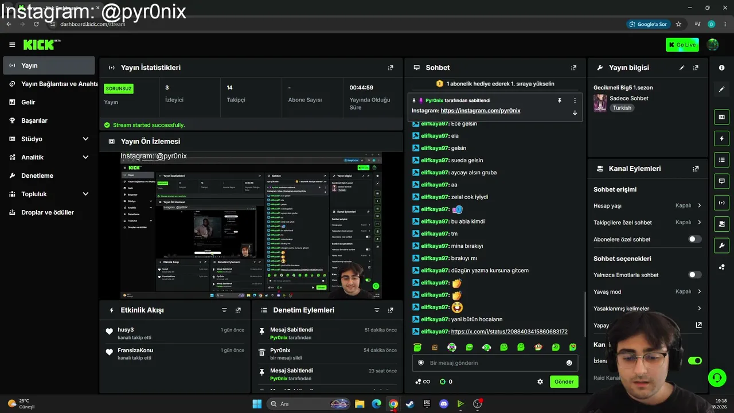Edit stream info with the pencil in Yayın bilgisi
Viewport: 734px width, 413px height.
pos(682,68)
